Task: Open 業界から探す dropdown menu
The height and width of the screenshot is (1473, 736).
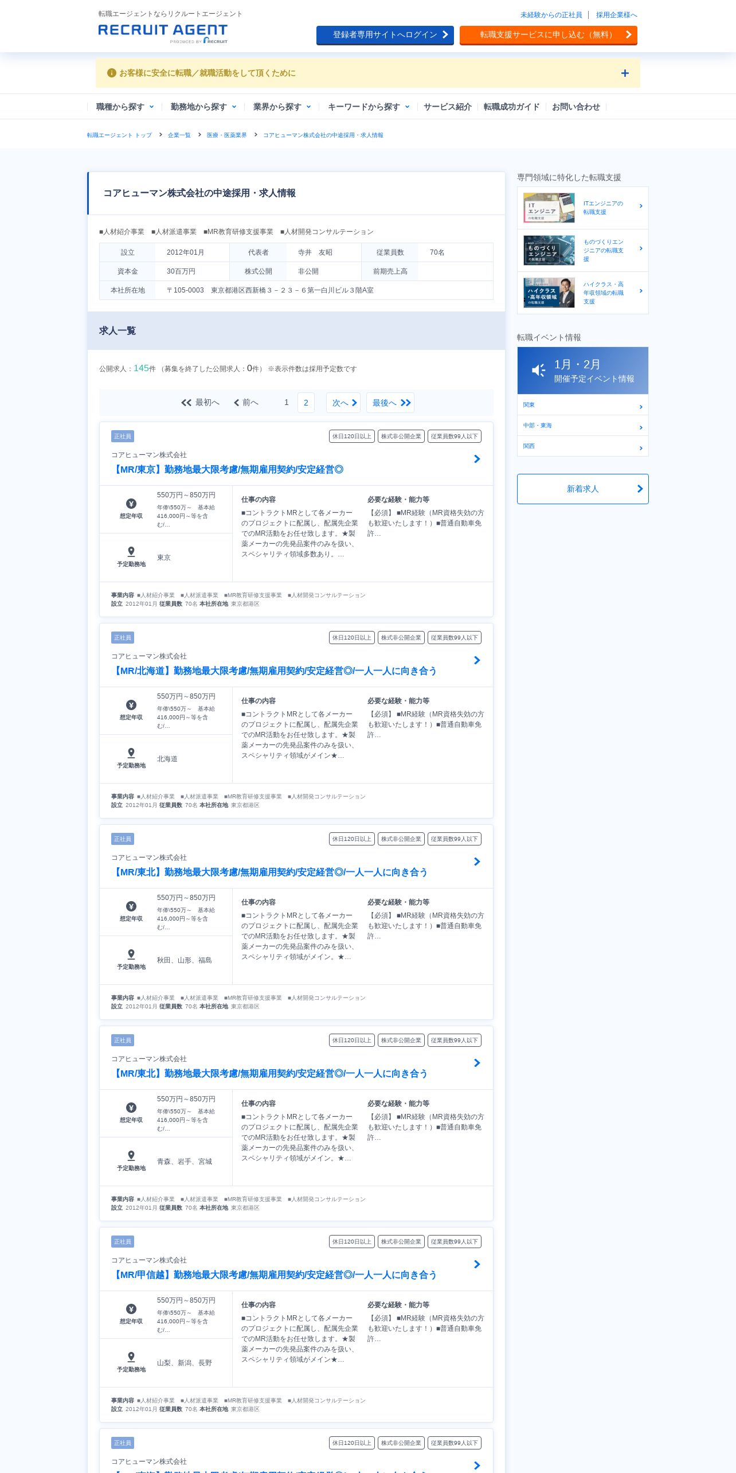Action: 282,107
